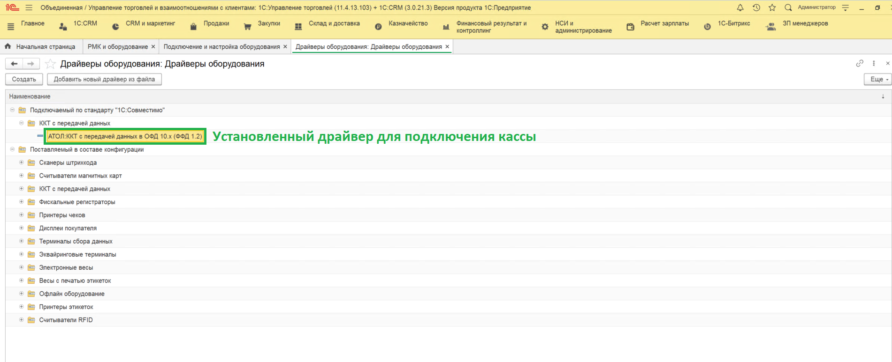
Task: Close the Драйверы оборудования tab
Action: click(447, 47)
